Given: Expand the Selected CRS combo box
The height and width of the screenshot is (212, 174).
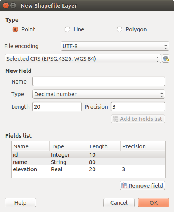Looking at the screenshot, I should click(x=83, y=59).
